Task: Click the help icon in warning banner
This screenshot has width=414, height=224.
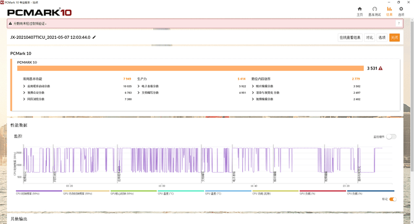Action: point(399,23)
